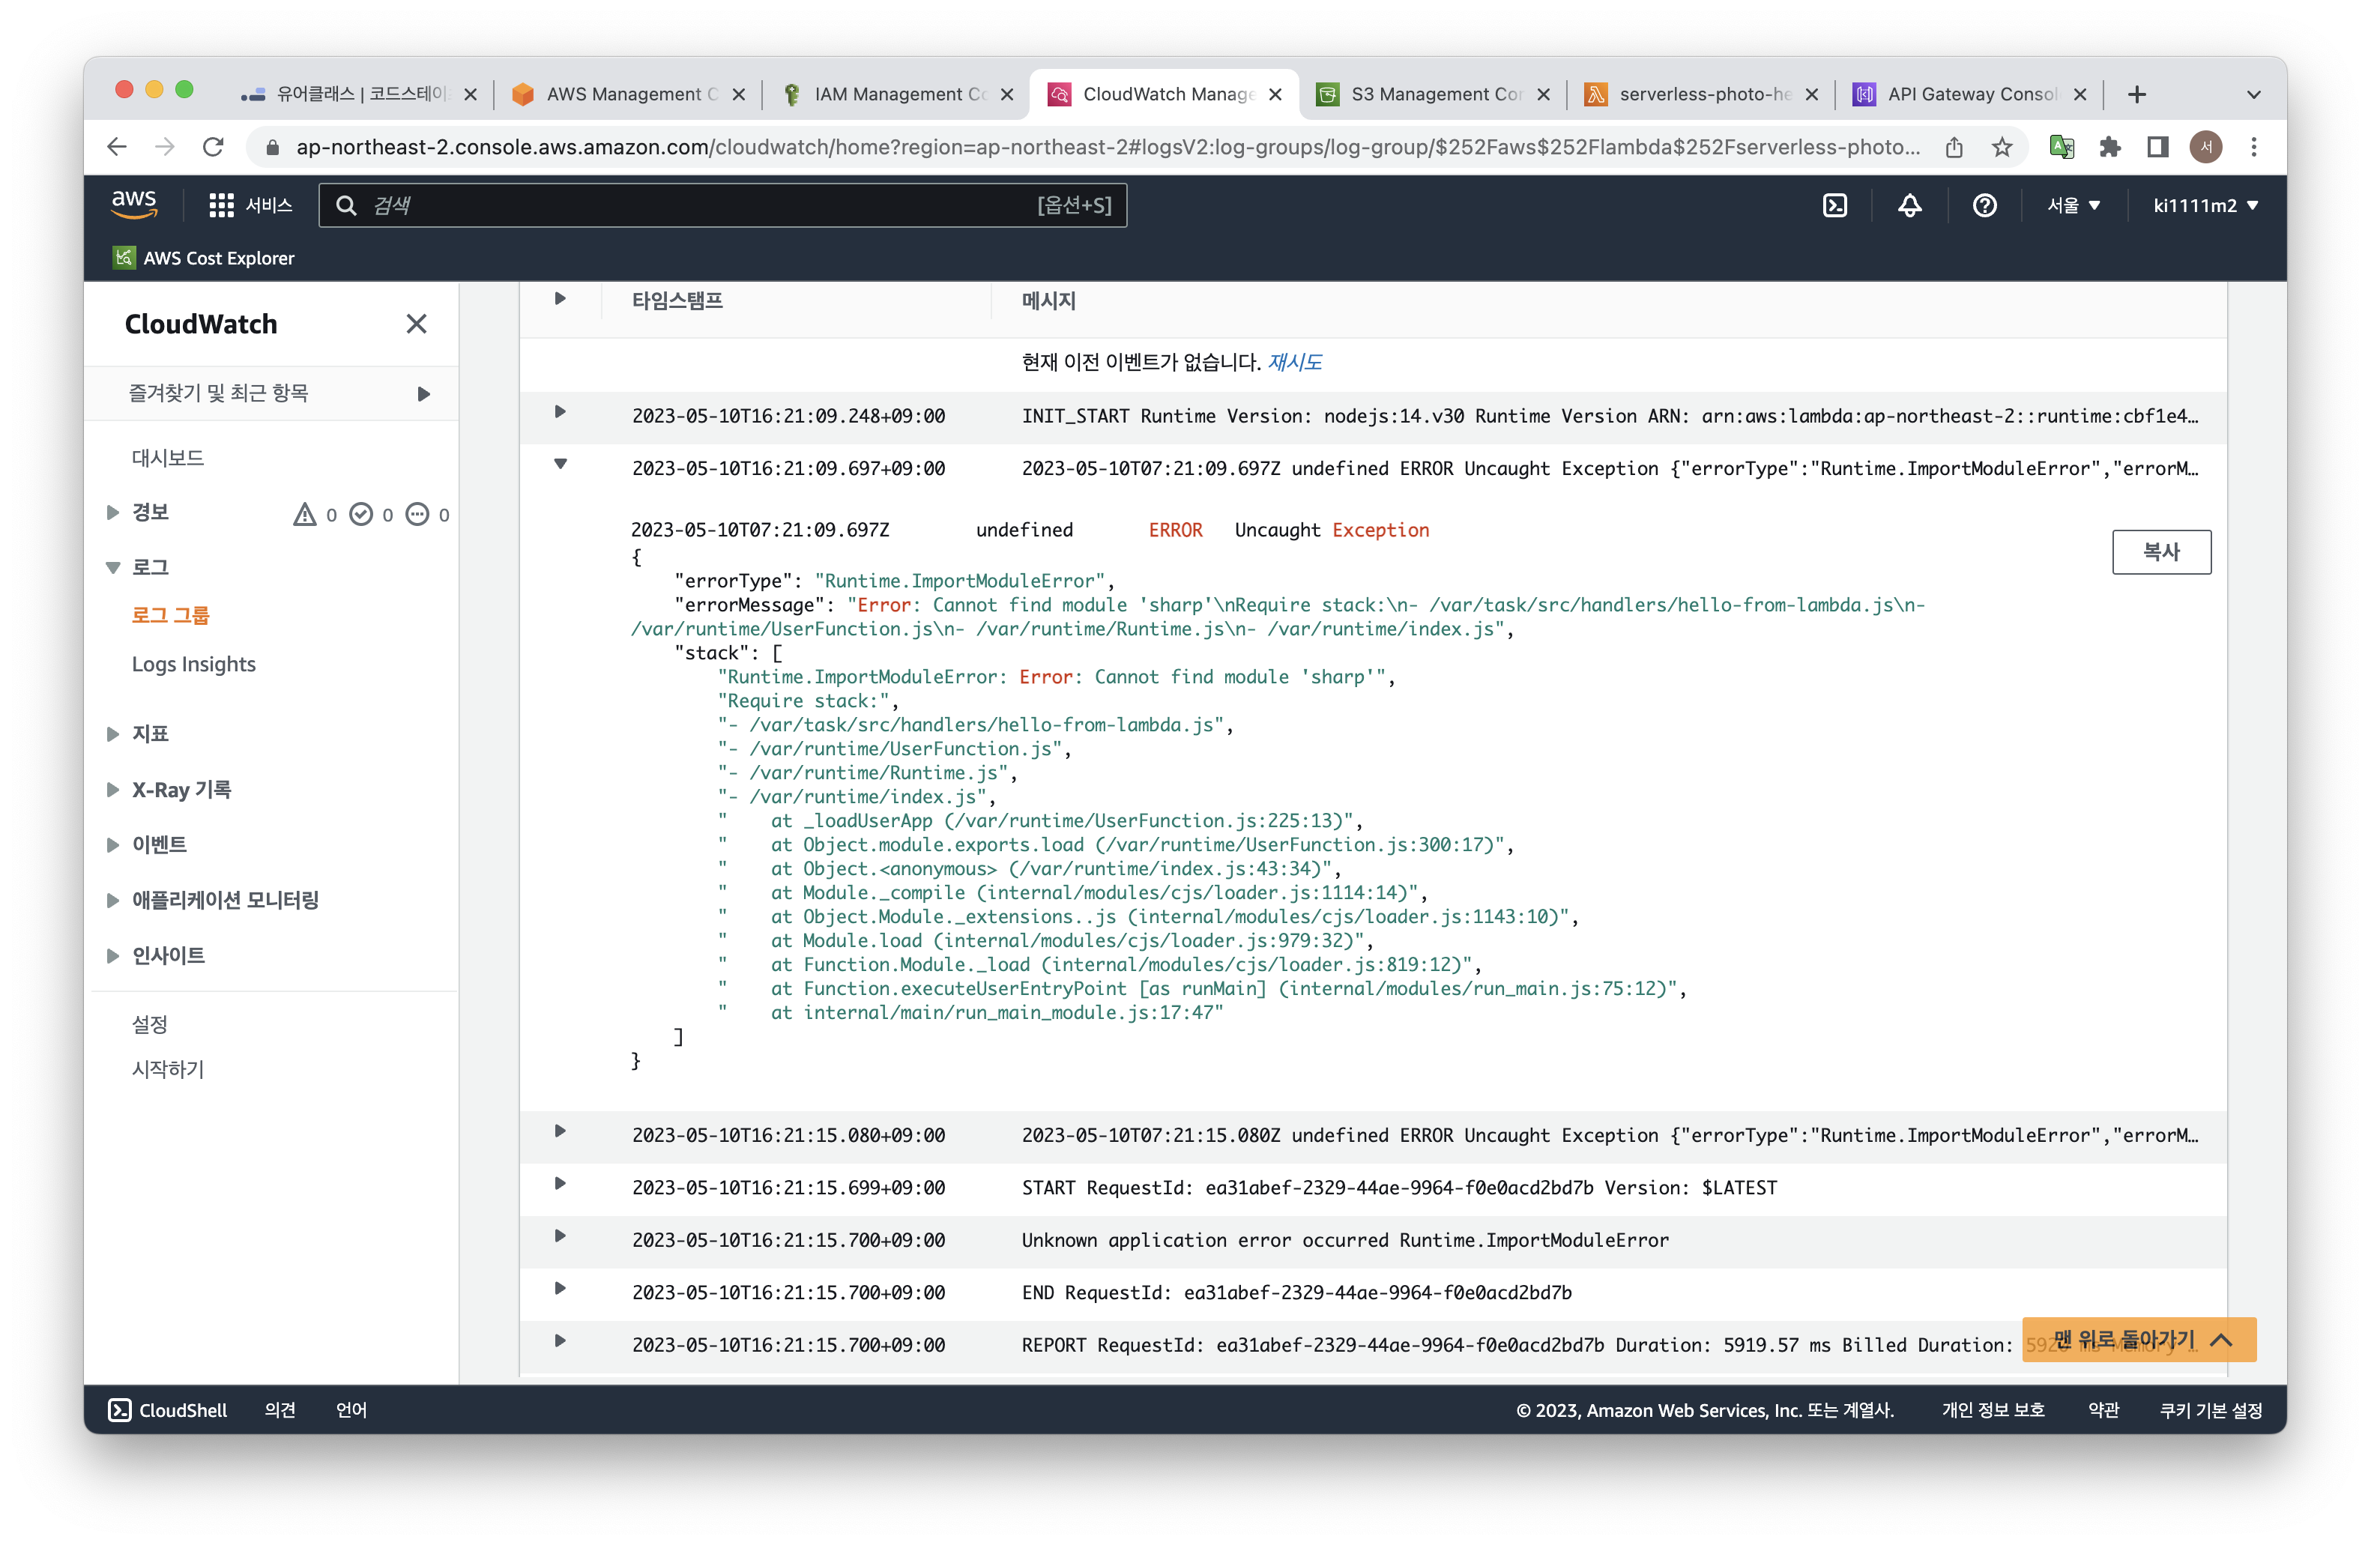This screenshot has height=1545, width=2371.
Task: Expand all rows via header arrow
Action: point(560,299)
